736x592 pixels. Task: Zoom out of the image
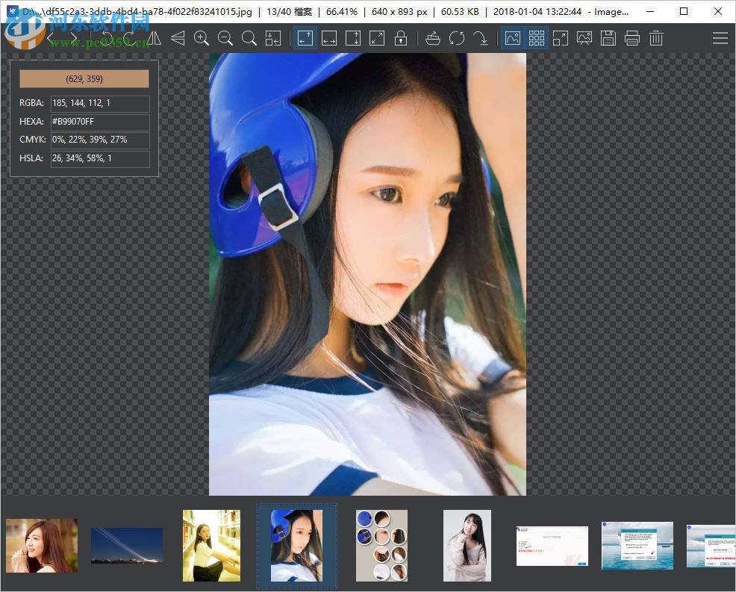coord(225,37)
